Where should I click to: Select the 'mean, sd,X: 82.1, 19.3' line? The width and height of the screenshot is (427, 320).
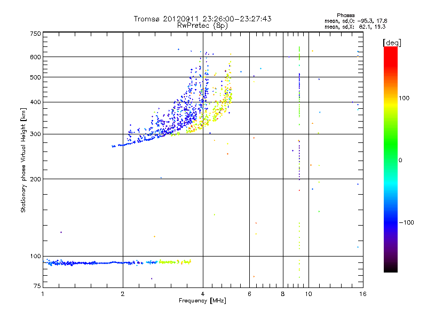point(355,27)
